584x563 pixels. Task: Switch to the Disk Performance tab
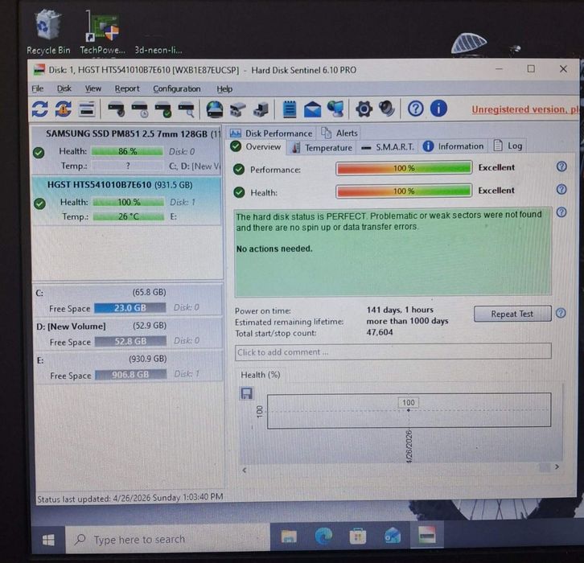point(271,133)
